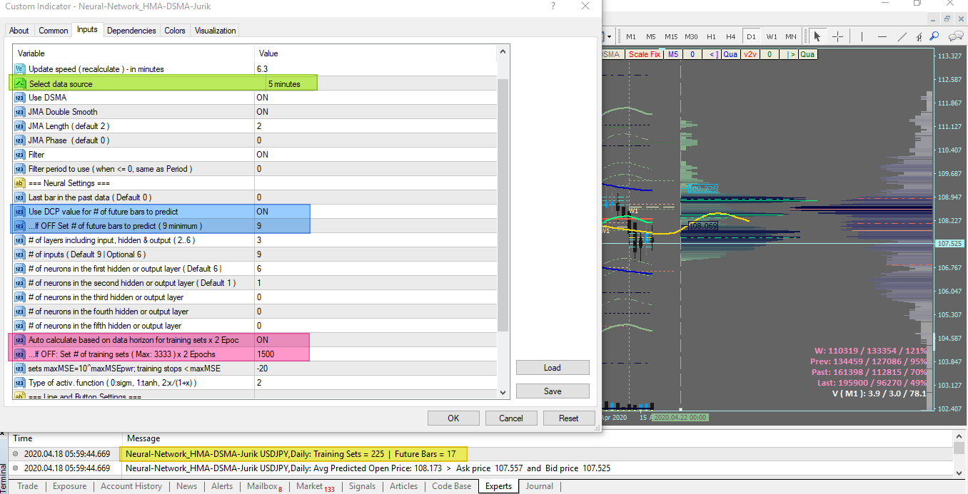
Task: Choose the vertical line drawing tool
Action: point(862,36)
